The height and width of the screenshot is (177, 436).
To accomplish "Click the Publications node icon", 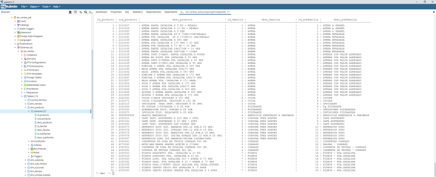I will click(x=19, y=44).
